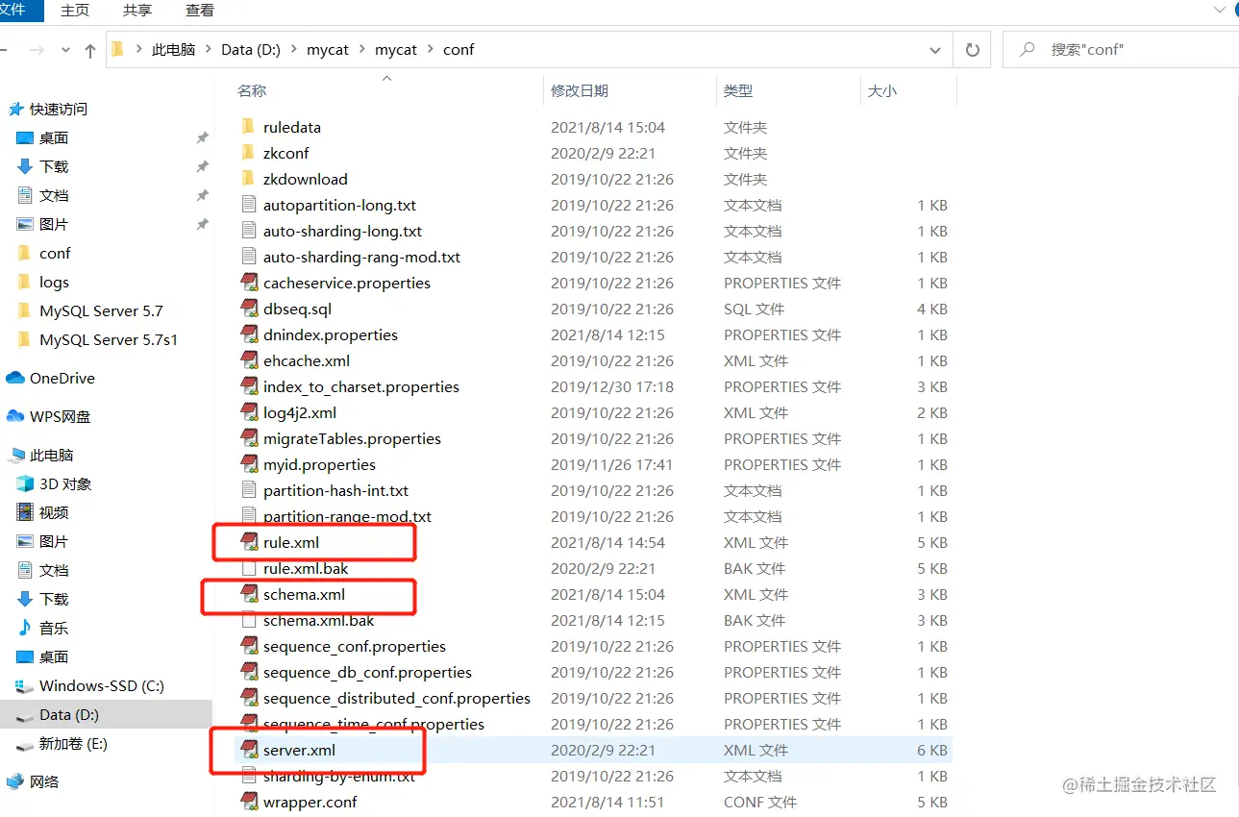The height and width of the screenshot is (817, 1239).
Task: Click the Windows-SSD (C:) drive icon
Action: 25,685
